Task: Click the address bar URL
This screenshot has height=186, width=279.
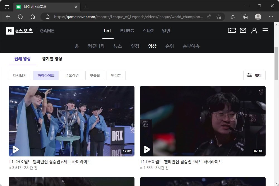Action: point(128,17)
